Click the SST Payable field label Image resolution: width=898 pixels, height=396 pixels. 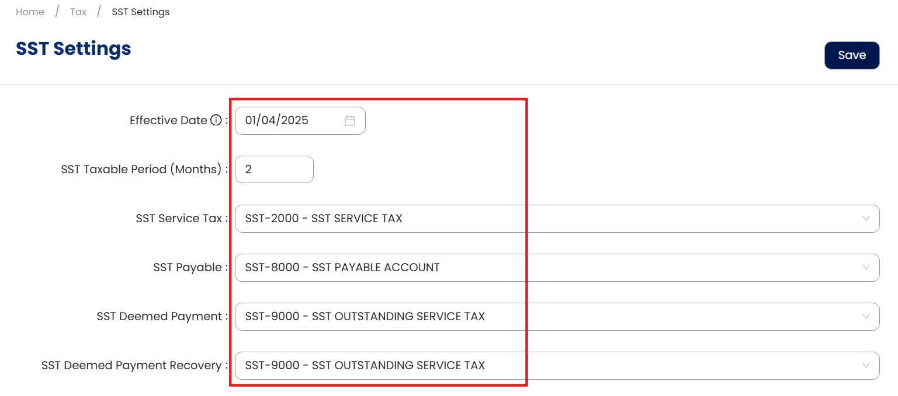(x=188, y=268)
